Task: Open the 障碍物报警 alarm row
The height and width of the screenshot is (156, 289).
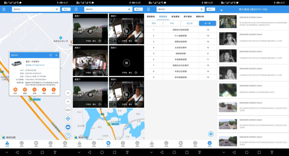Action: point(181,53)
